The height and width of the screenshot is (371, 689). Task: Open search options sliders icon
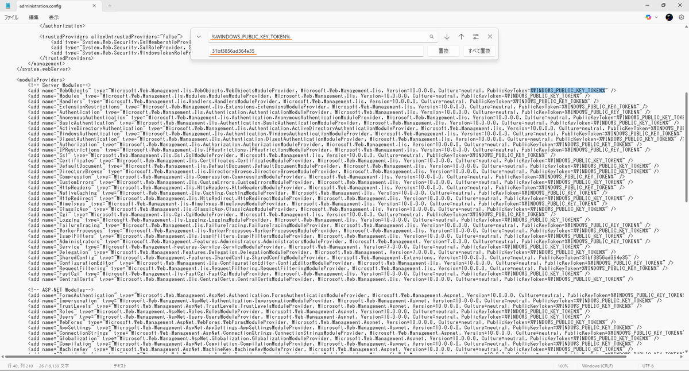point(476,37)
